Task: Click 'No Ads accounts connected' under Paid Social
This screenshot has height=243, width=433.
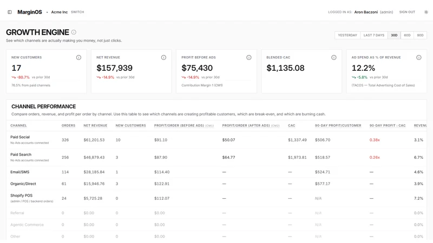Action: [30, 143]
